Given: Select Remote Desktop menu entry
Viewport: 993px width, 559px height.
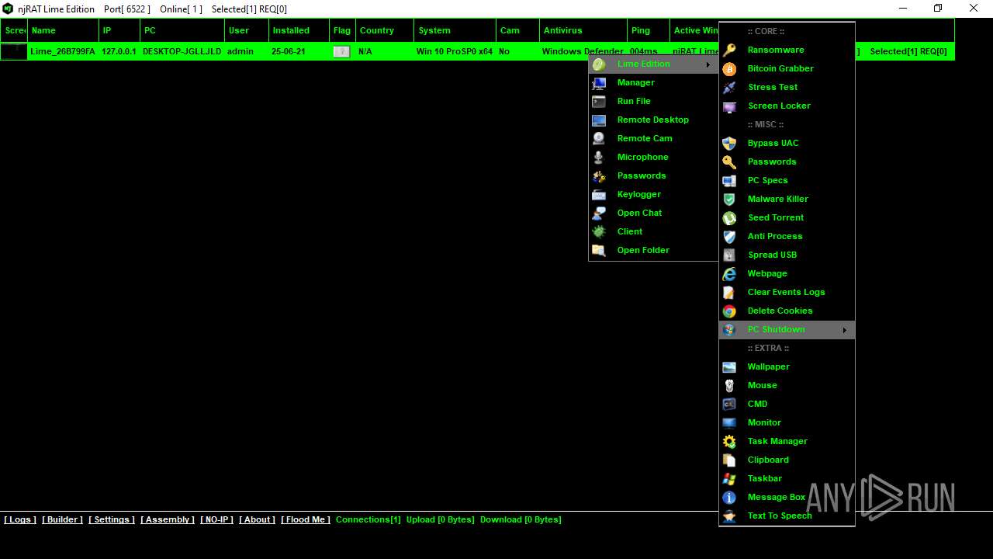Looking at the screenshot, I should point(653,120).
